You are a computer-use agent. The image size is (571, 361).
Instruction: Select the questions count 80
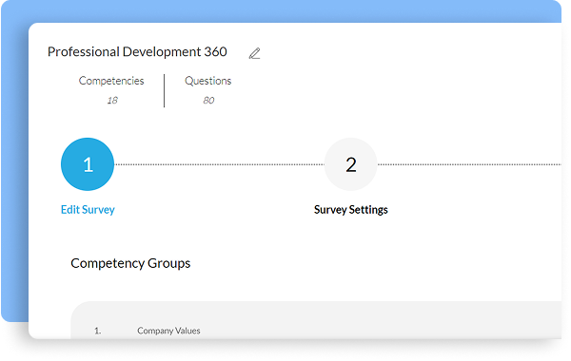(208, 101)
